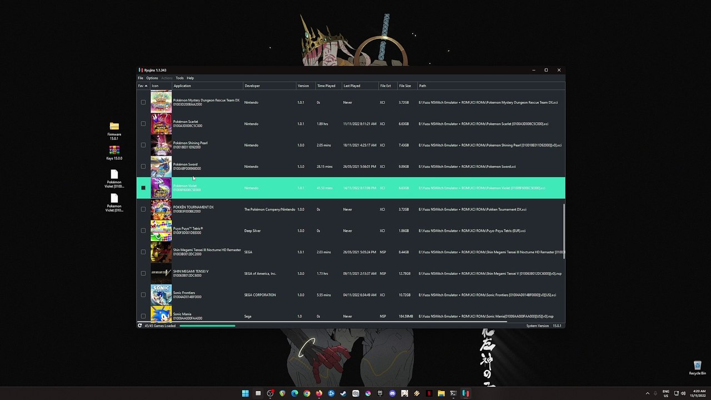Viewport: 711px width, 400px height.
Task: Click the volume icon in system tray
Action: (683, 393)
